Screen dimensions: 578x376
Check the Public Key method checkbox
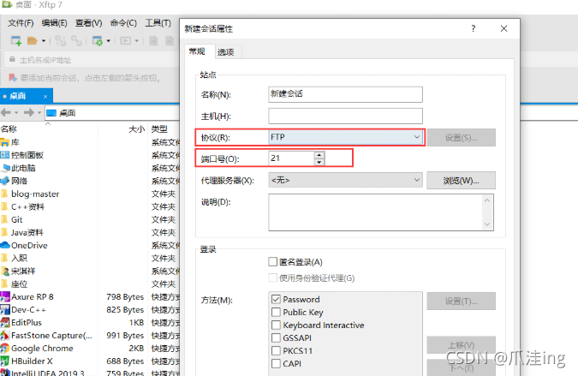click(x=276, y=312)
